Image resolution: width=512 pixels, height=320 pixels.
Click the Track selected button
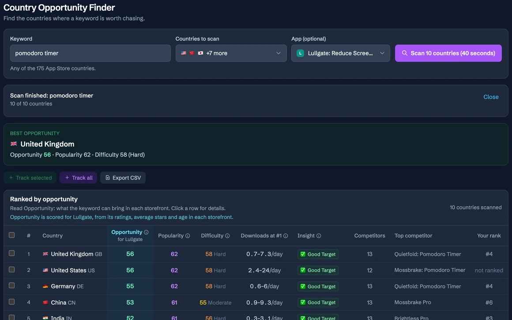point(30,178)
